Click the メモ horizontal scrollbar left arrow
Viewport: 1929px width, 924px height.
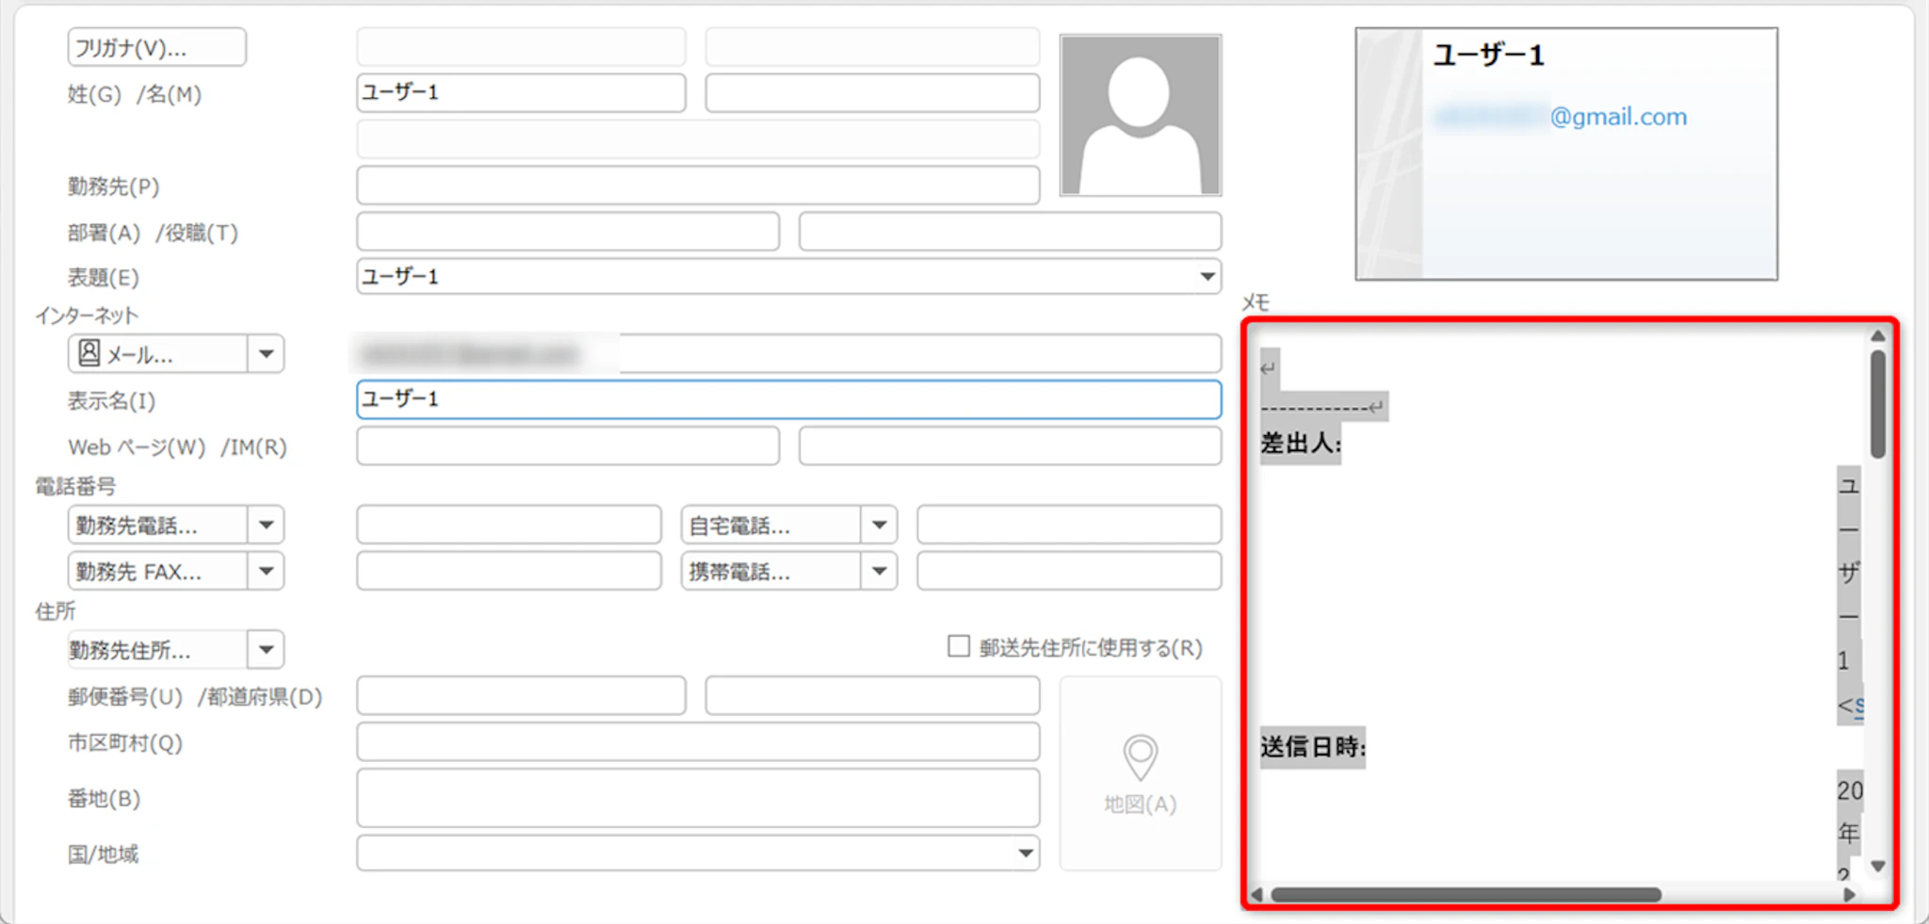pos(1256,895)
